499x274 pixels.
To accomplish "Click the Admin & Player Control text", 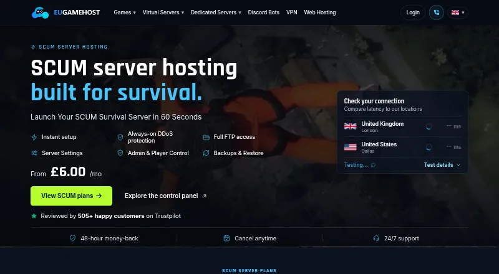I will point(158,153).
